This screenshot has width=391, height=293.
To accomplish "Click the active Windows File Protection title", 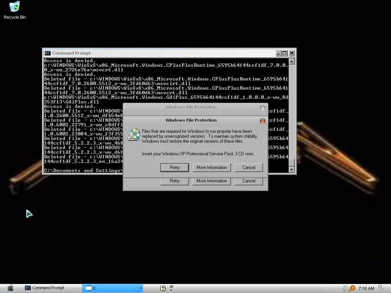I will 191,120.
